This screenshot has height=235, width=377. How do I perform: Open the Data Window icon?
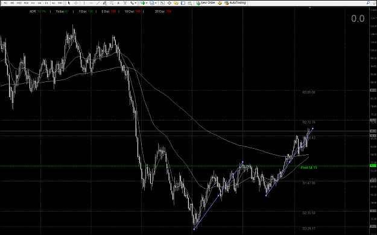[169, 3]
